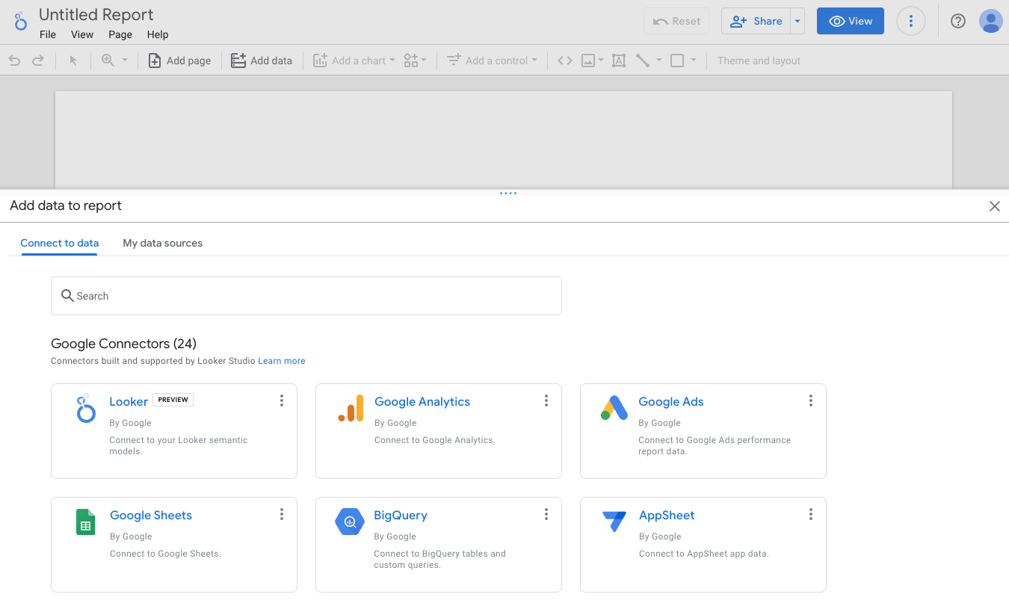Select the selection mode pointer tool

(x=73, y=61)
